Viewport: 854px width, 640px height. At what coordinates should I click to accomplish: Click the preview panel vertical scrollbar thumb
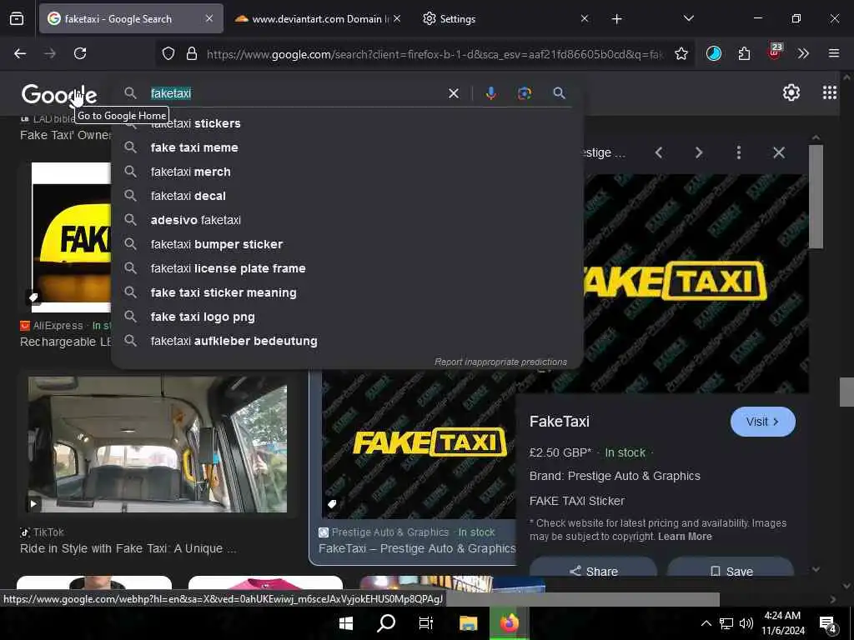click(x=816, y=197)
